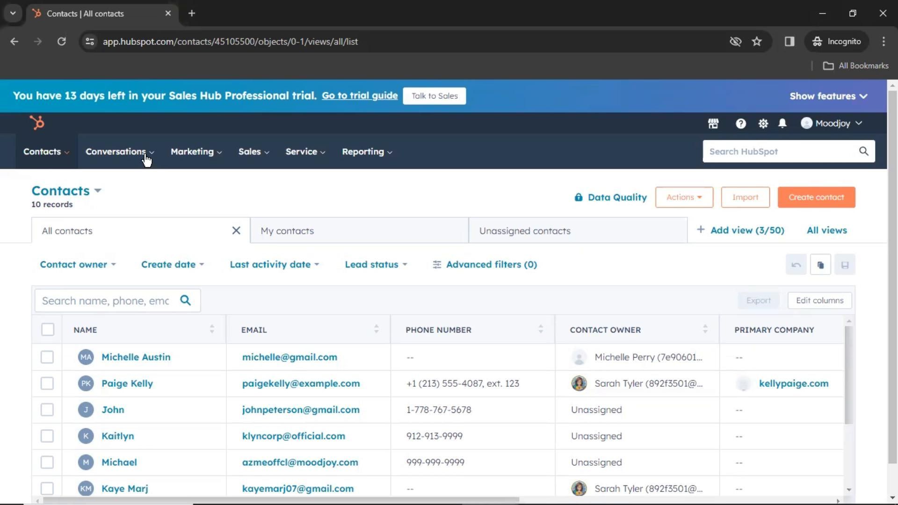Open the Michelle Austin contact link
The image size is (898, 505).
(136, 357)
